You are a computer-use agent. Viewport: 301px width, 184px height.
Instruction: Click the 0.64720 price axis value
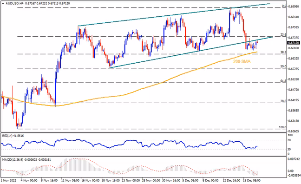[294, 90]
